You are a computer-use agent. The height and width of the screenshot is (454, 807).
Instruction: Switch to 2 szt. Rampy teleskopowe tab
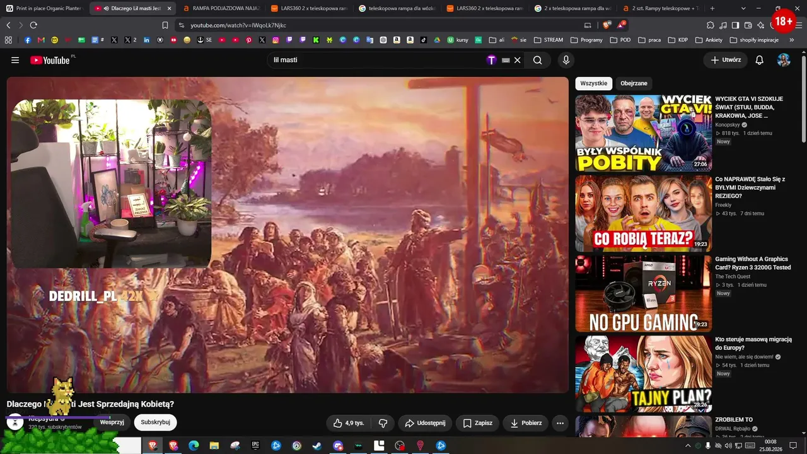pyautogui.click(x=660, y=8)
